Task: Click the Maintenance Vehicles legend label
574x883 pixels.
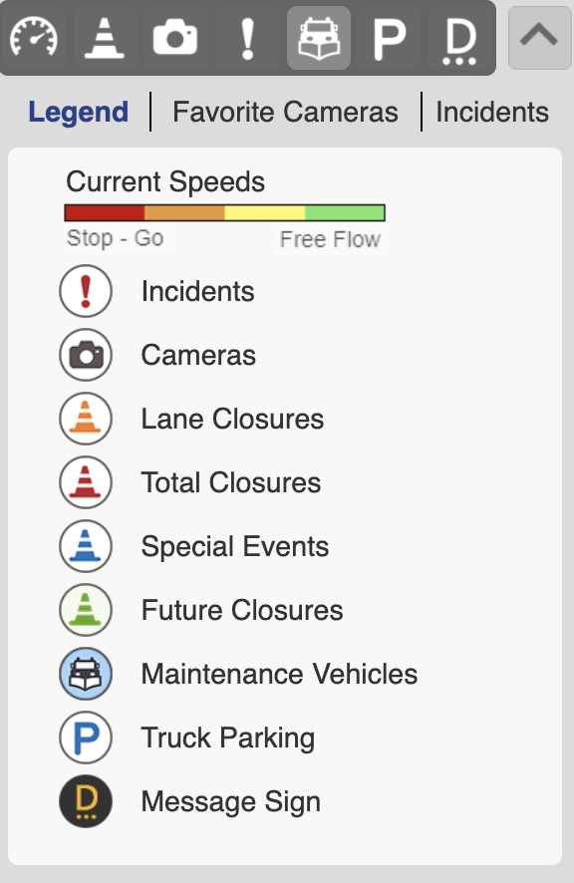Action: coord(279,674)
